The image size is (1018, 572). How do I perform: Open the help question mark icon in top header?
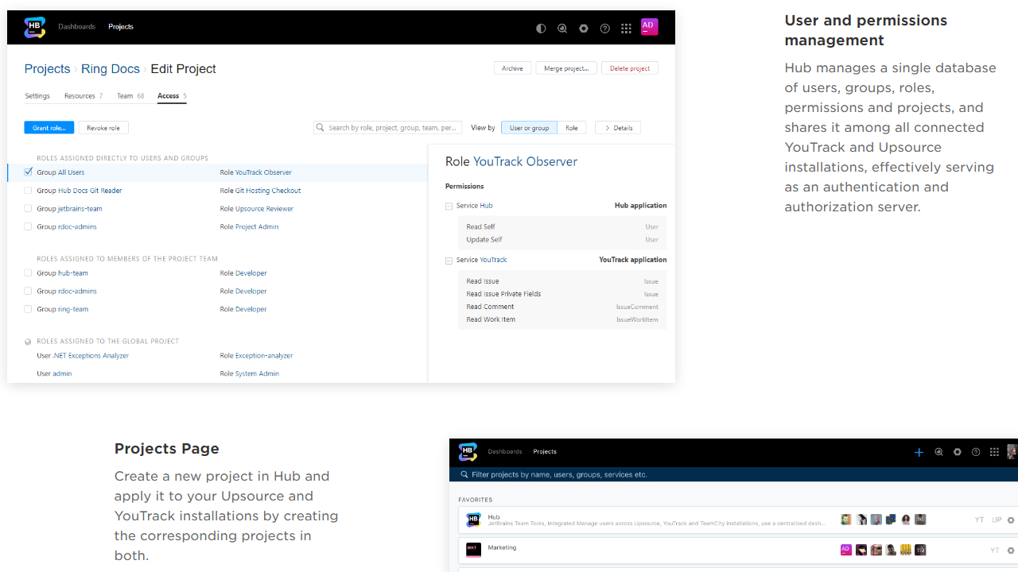coord(605,29)
